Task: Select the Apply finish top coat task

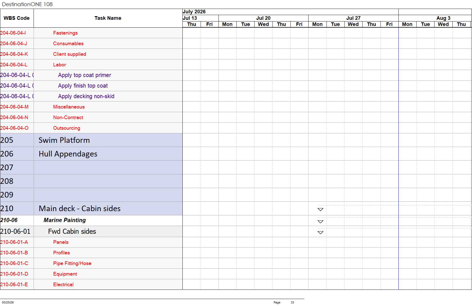Action: [x=83, y=86]
